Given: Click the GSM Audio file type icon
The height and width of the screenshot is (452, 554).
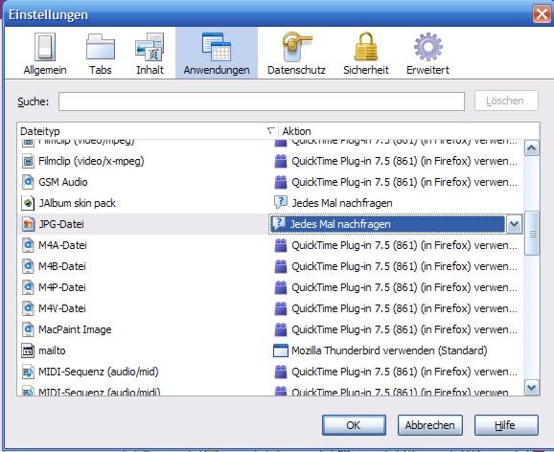Looking at the screenshot, I should coord(28,182).
